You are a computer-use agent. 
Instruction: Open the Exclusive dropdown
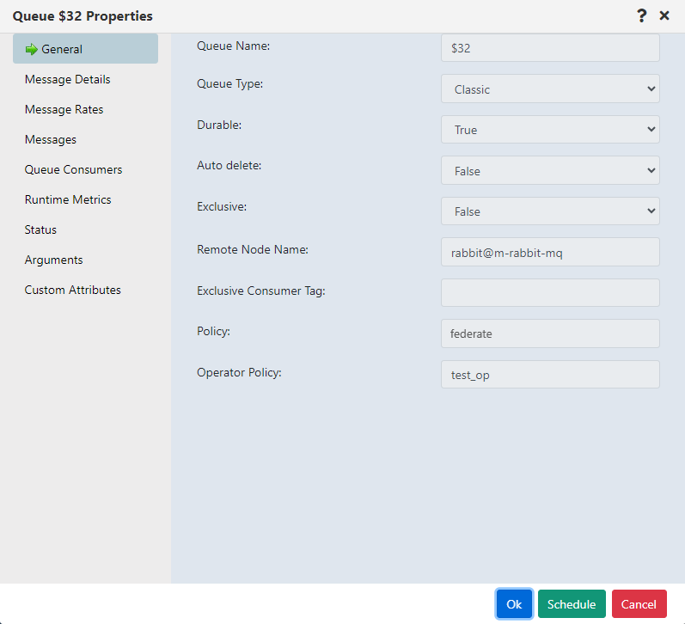[550, 211]
